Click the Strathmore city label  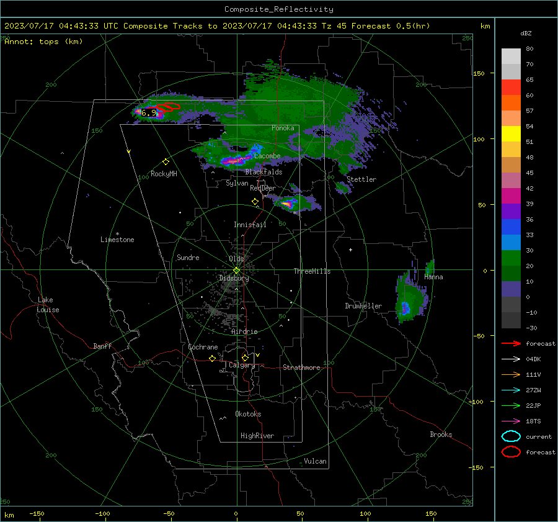click(301, 367)
